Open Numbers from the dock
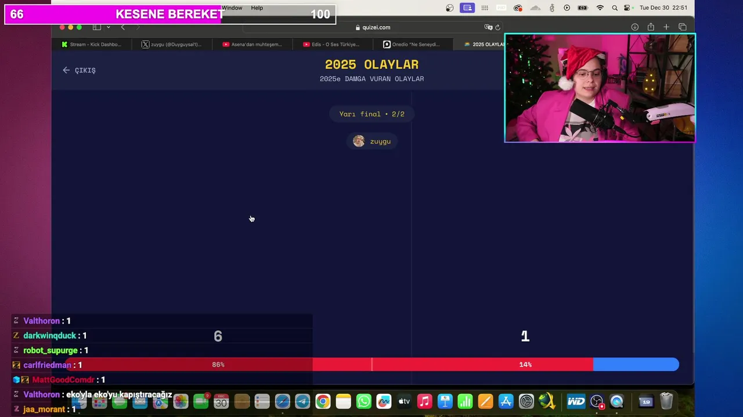Viewport: 743px width, 417px height. tap(465, 401)
